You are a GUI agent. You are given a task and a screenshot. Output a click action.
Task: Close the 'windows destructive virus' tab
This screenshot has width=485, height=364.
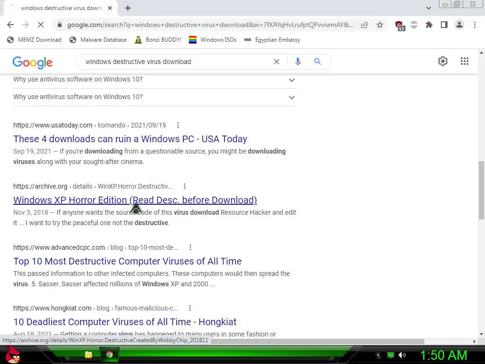110,8
